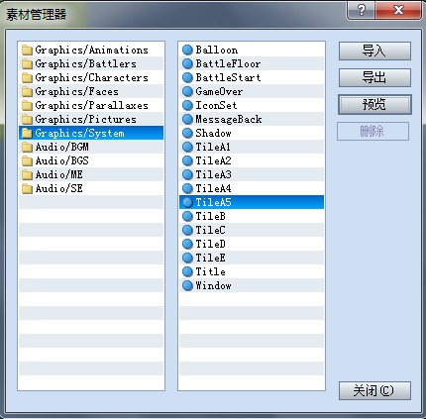The height and width of the screenshot is (419, 426).
Task: Click the blue dot icon beside Balloon
Action: [187, 50]
